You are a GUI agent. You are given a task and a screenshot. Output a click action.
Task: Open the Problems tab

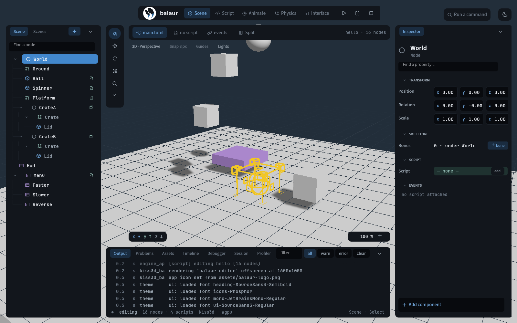pyautogui.click(x=144, y=254)
